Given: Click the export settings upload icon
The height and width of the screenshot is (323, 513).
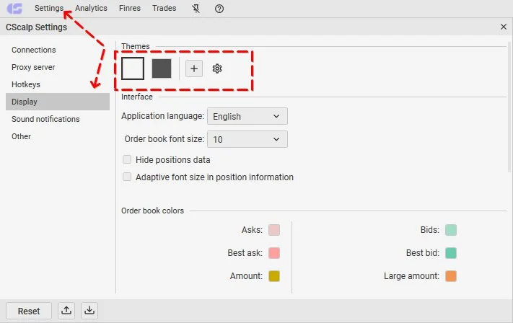Looking at the screenshot, I should pyautogui.click(x=66, y=311).
